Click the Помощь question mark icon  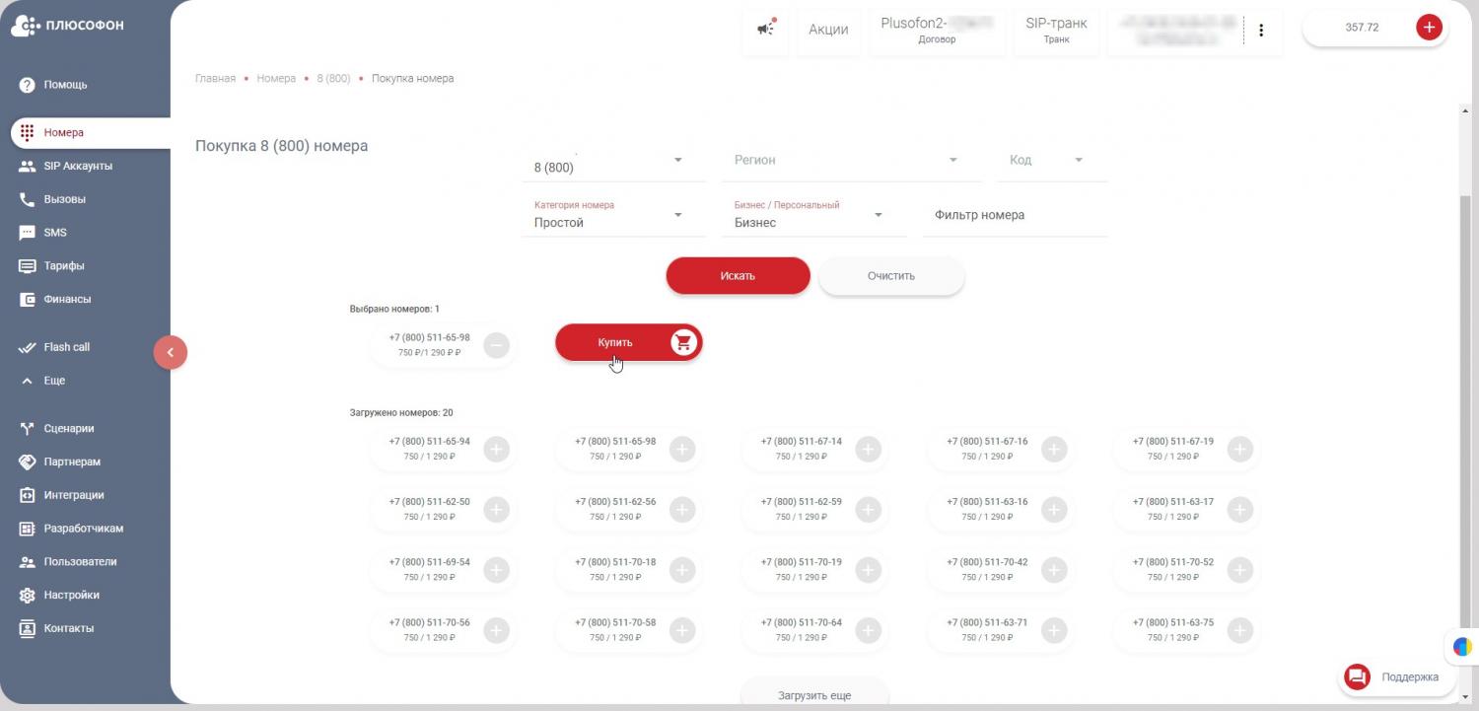(x=28, y=85)
